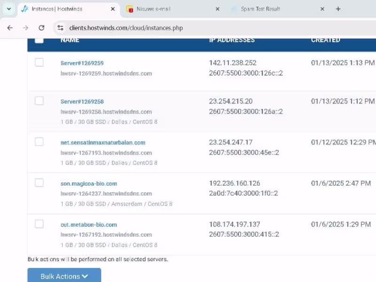
Task: Open site information icon in address bar
Action: tap(61, 28)
